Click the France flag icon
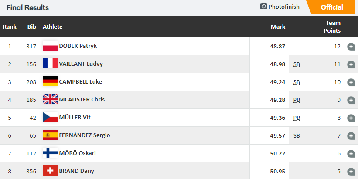 click(x=50, y=64)
